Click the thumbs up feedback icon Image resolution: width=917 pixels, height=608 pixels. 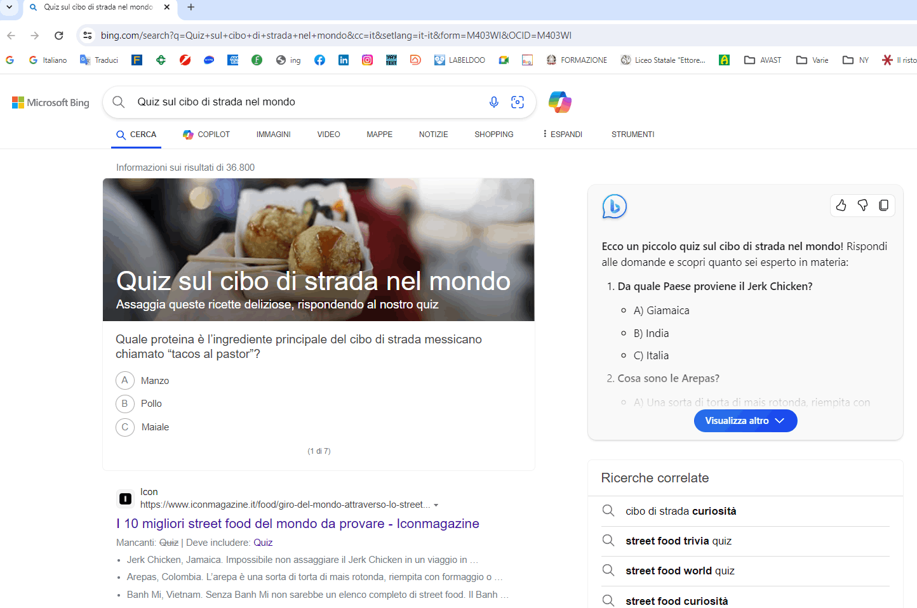tap(841, 205)
